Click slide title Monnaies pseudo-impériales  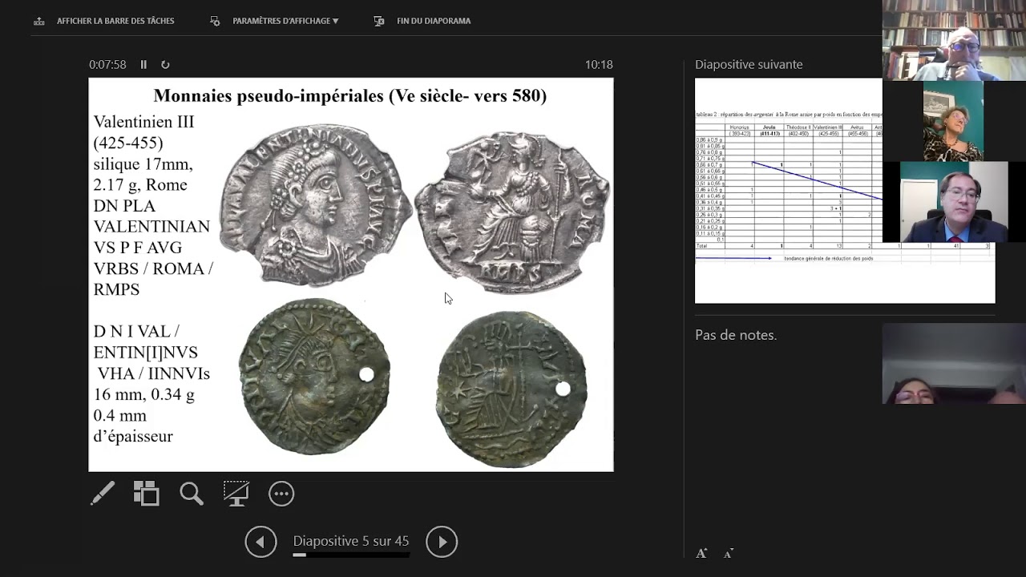350,96
